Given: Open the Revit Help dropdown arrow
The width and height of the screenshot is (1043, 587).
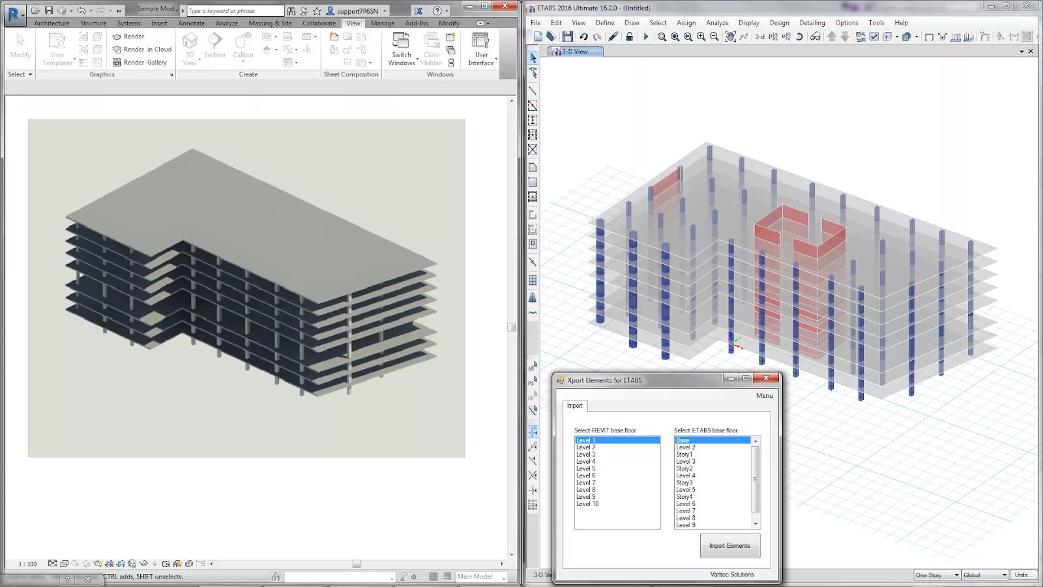Looking at the screenshot, I should coord(447,10).
